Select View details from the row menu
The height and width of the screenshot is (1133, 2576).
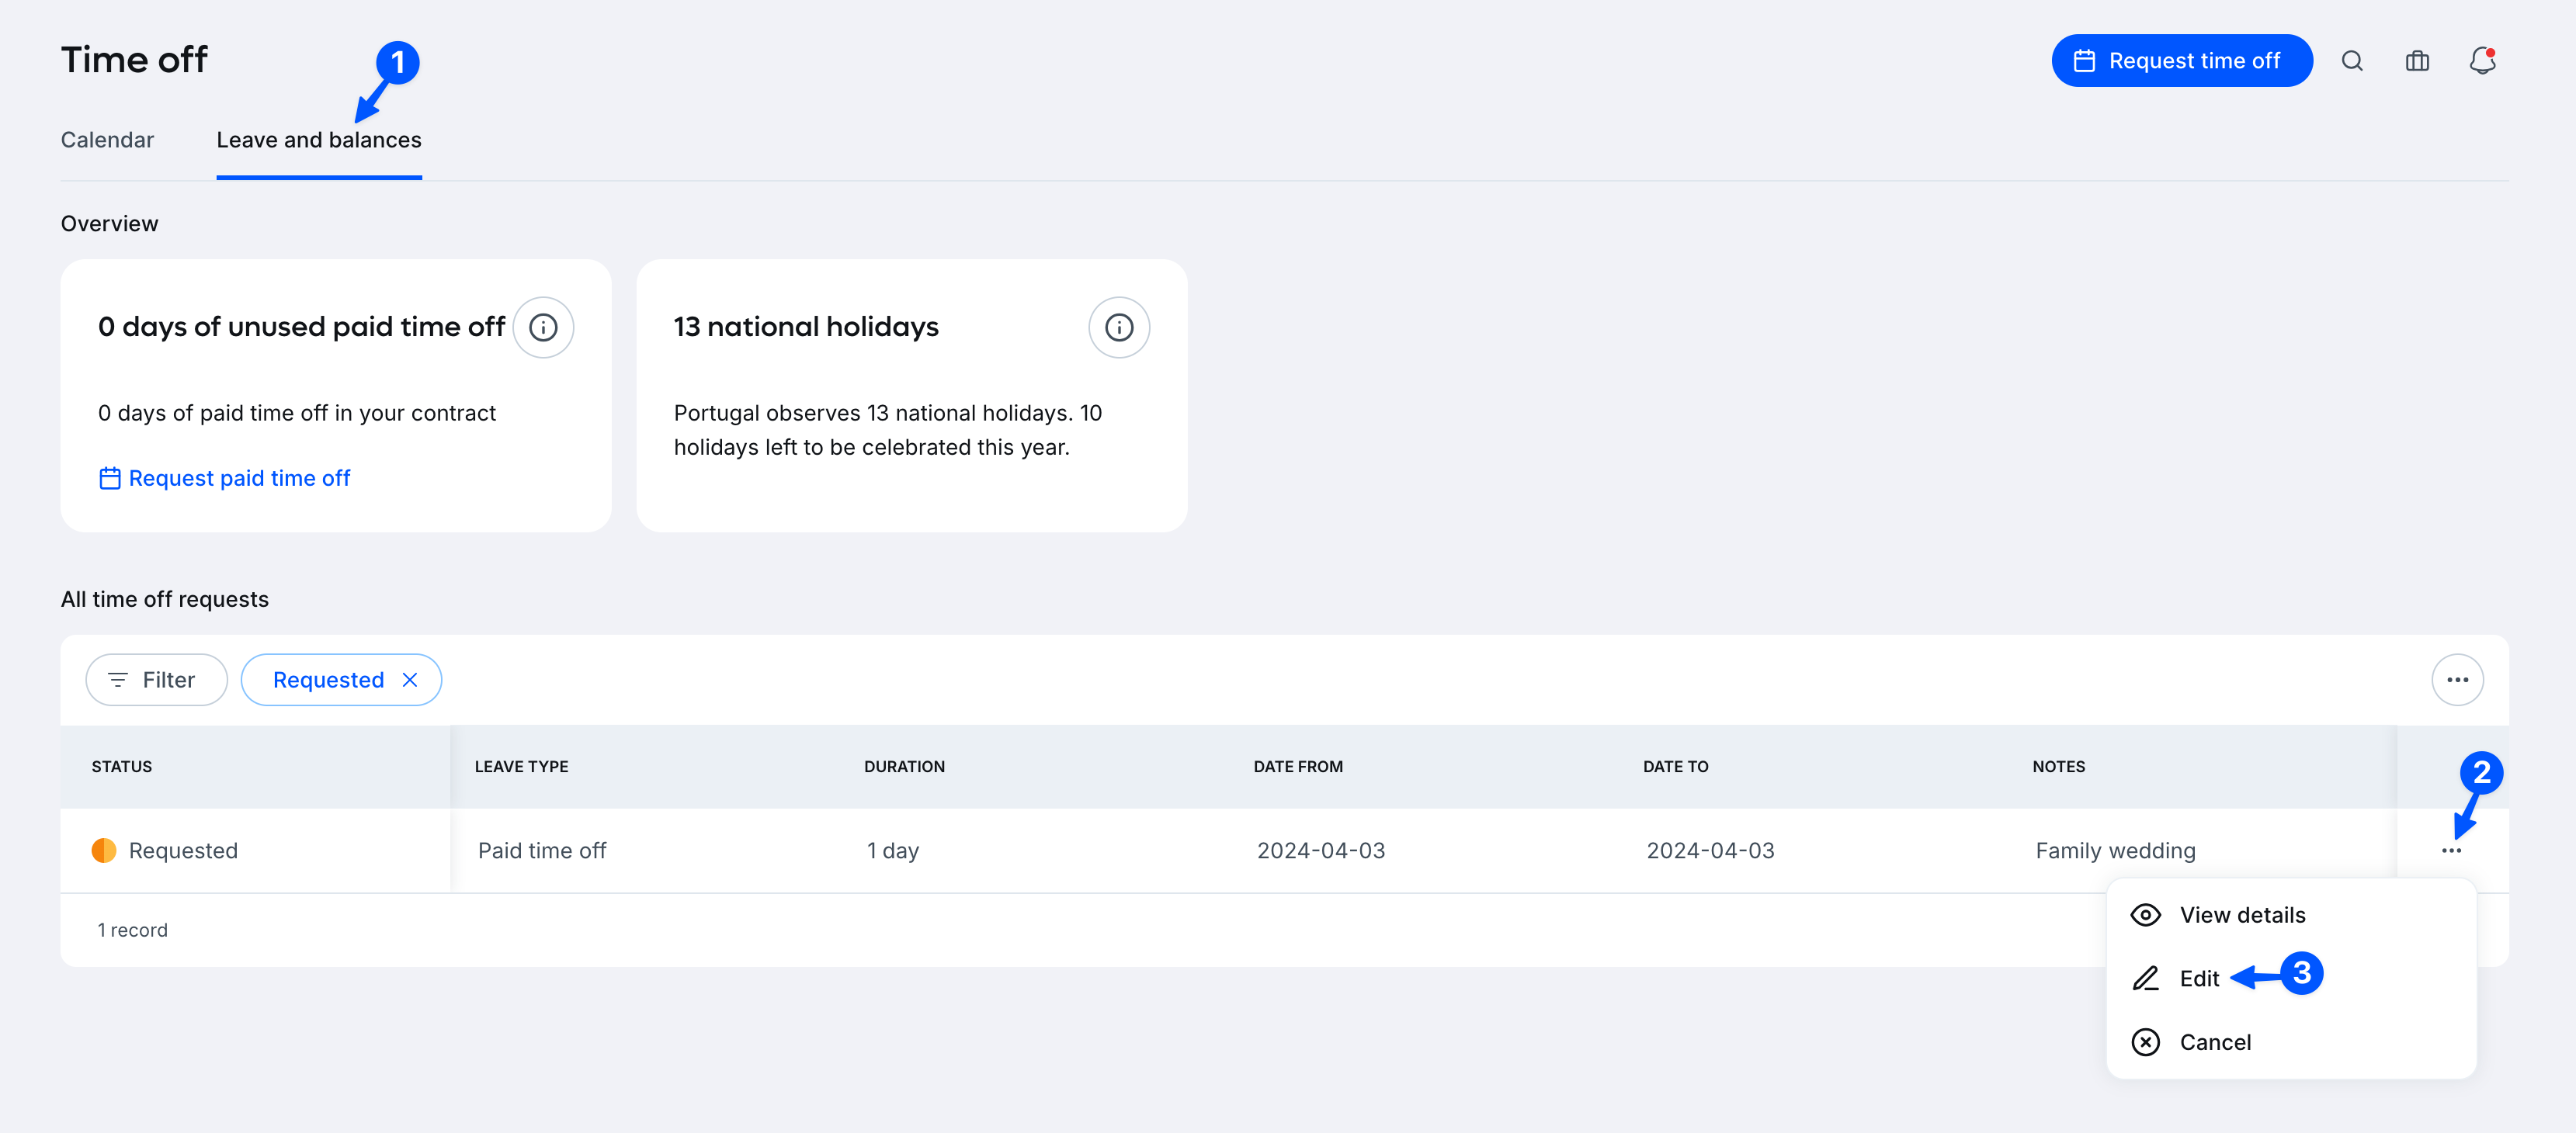(x=2241, y=915)
